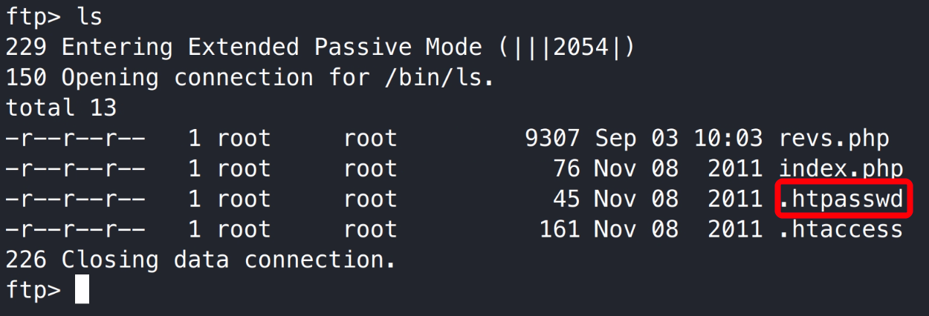Click the index.php filename
This screenshot has height=316, width=929.
tap(841, 168)
